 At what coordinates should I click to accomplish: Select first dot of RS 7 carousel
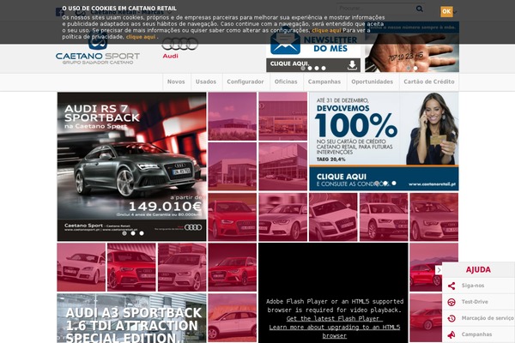point(124,233)
